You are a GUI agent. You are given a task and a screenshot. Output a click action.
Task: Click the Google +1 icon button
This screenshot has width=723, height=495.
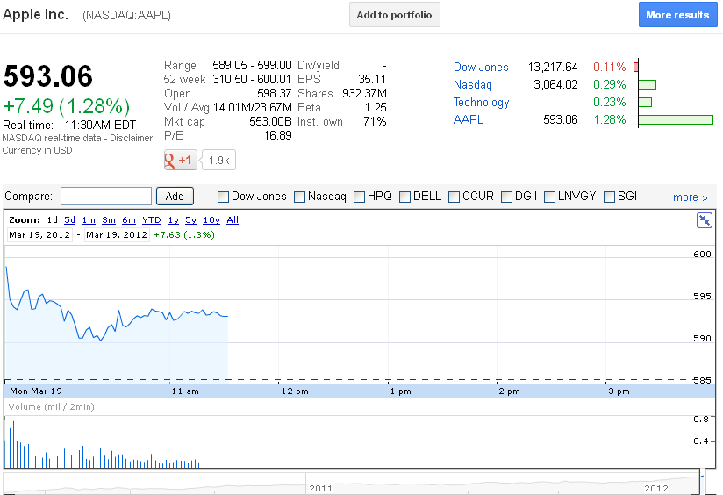click(x=181, y=160)
